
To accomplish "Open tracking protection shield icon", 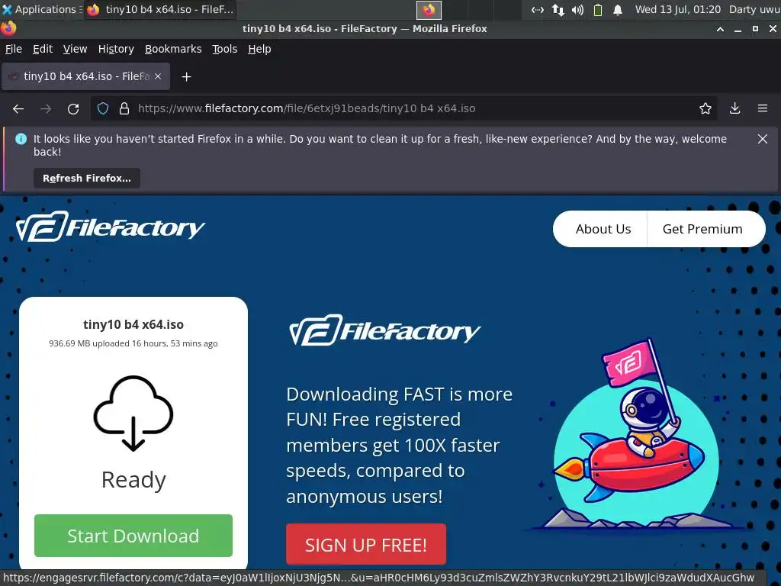I will click(103, 108).
